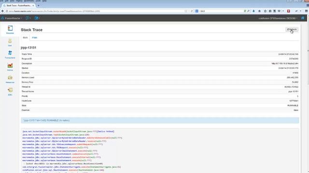Click the FusionReactor home icon

(x=303, y=18)
